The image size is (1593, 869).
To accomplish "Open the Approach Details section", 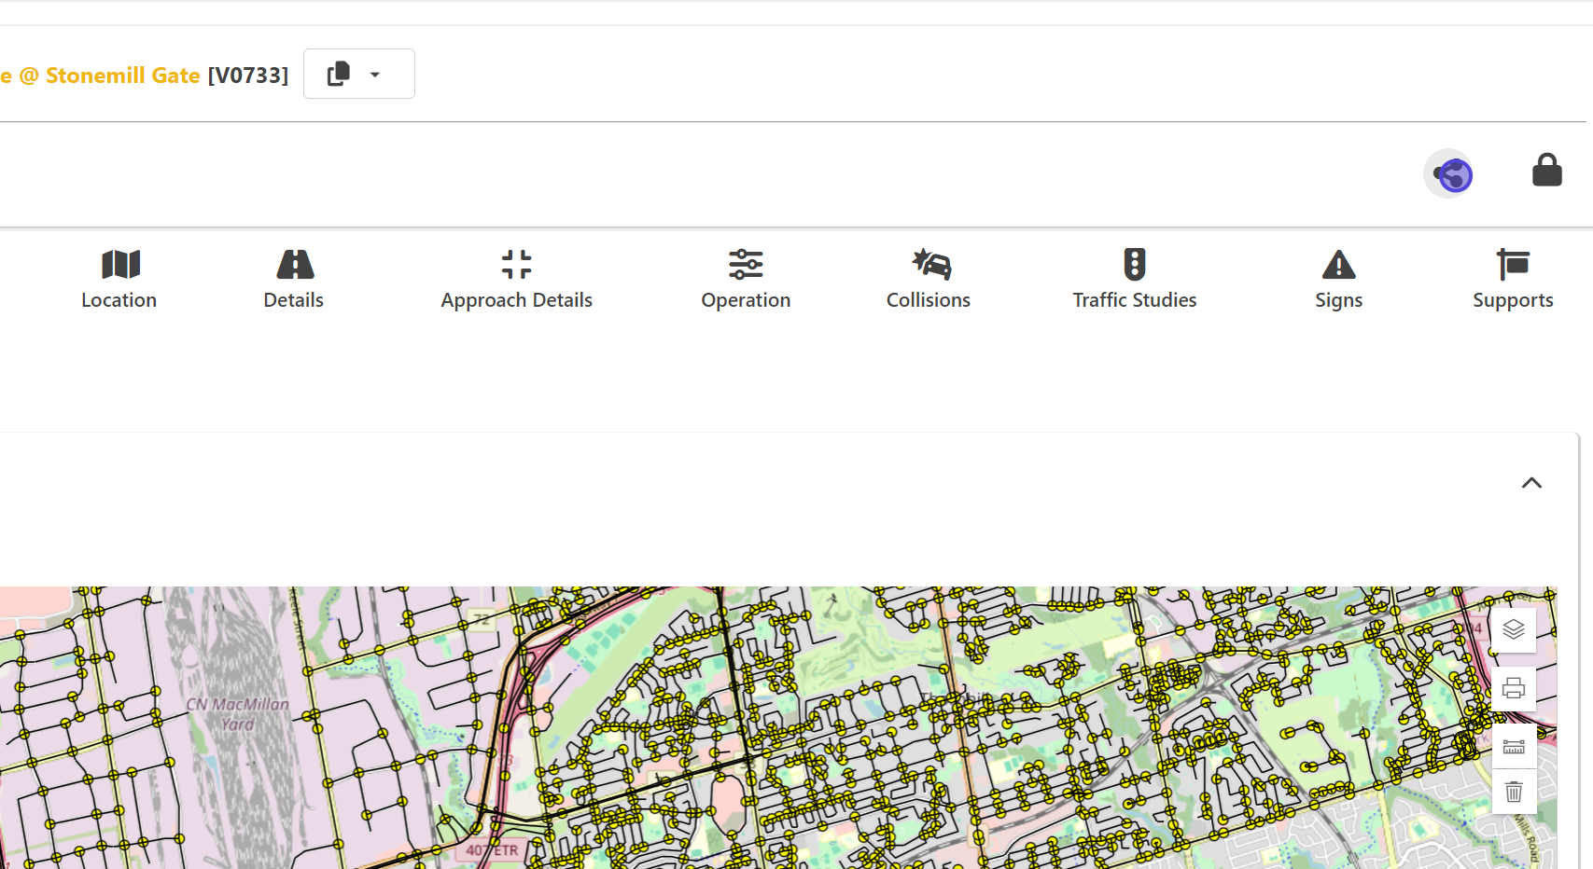I will click(x=516, y=279).
